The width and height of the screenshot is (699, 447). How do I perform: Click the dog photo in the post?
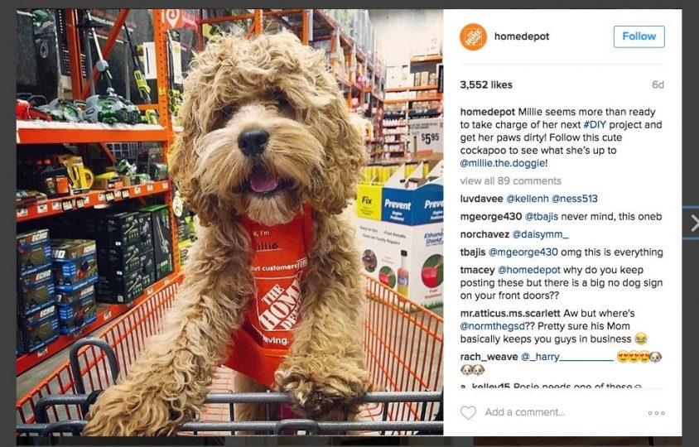coord(229,222)
